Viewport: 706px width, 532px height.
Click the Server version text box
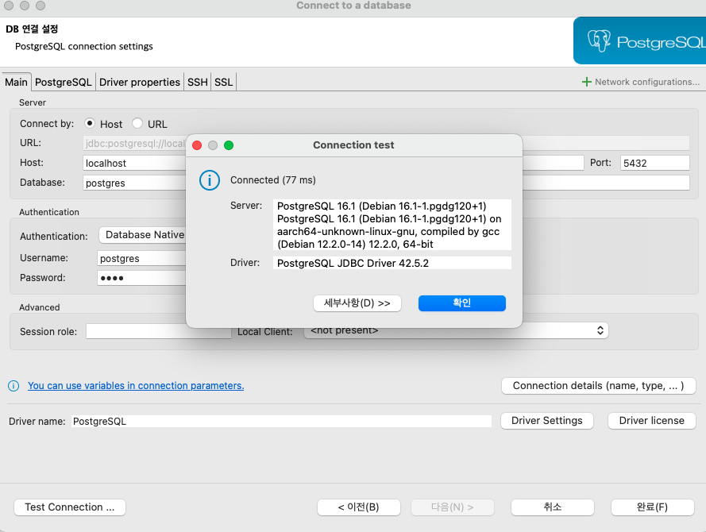pyautogui.click(x=392, y=225)
